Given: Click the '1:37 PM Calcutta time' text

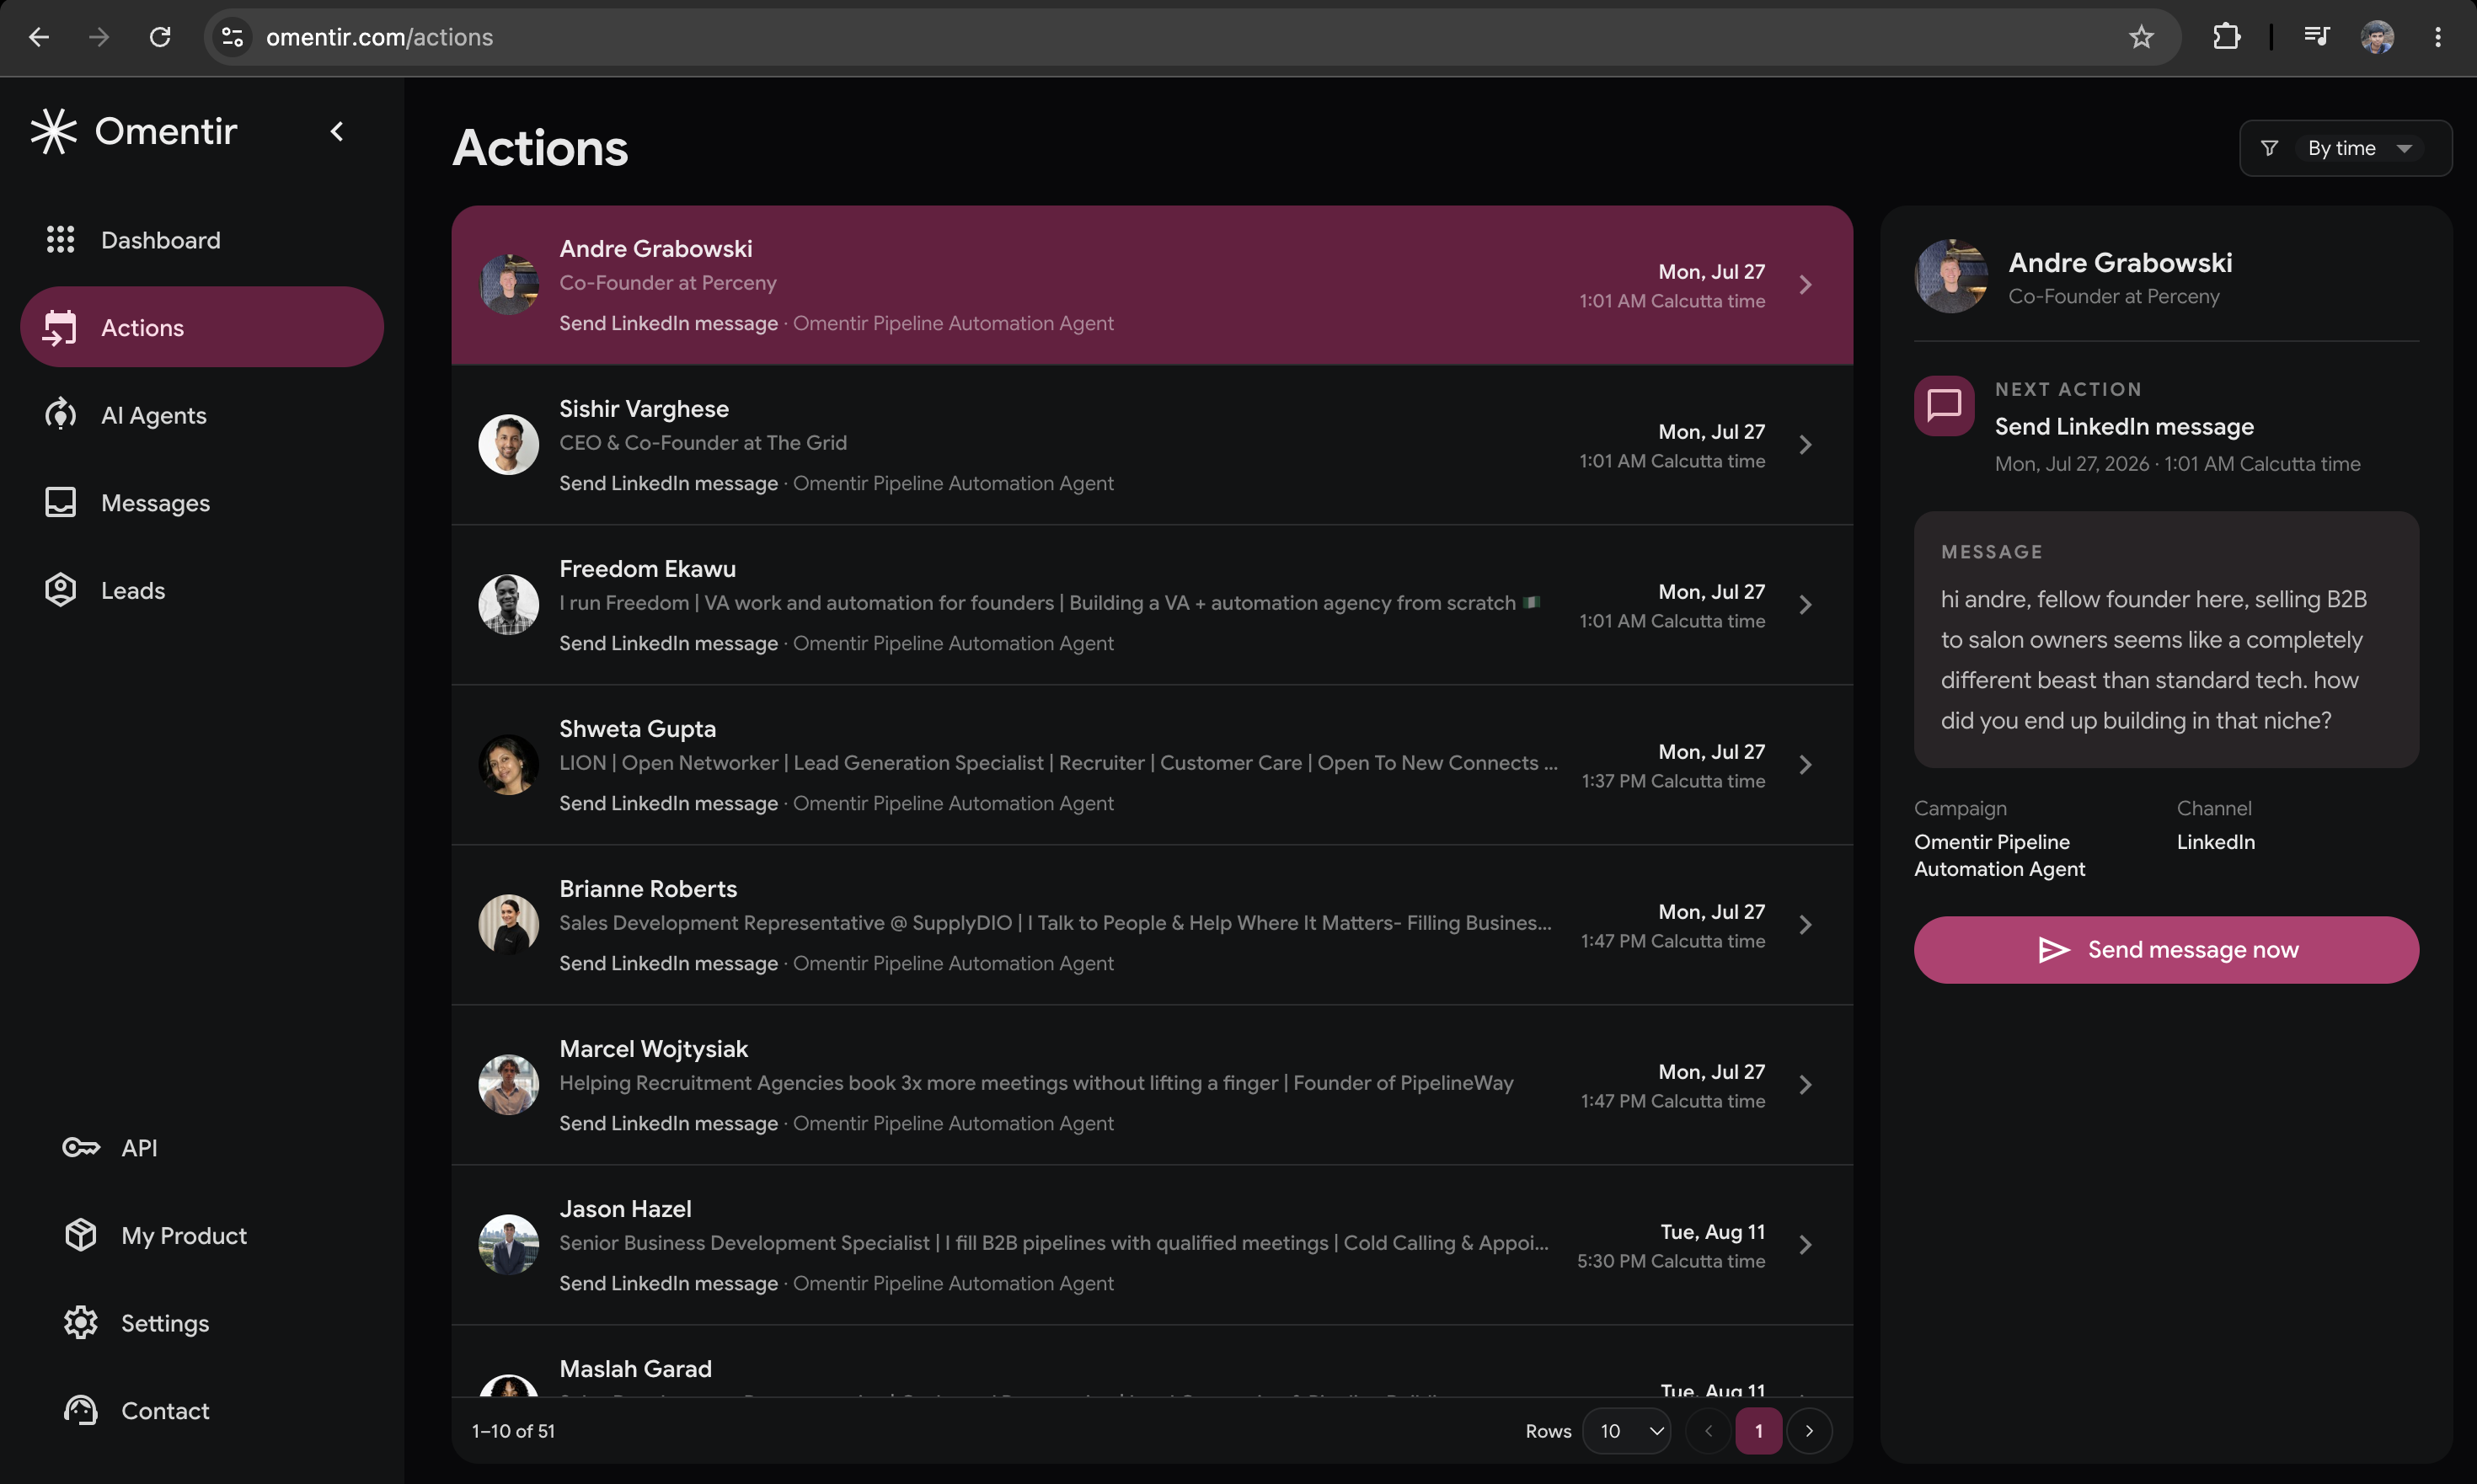Looking at the screenshot, I should pyautogui.click(x=1672, y=781).
